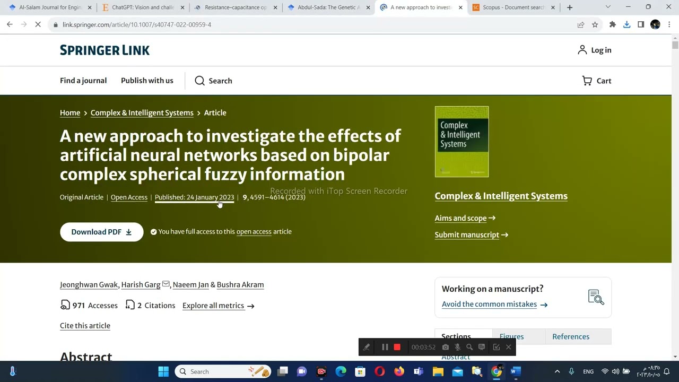Open the Chrome profile avatar
Image resolution: width=679 pixels, height=382 pixels.
[x=655, y=24]
